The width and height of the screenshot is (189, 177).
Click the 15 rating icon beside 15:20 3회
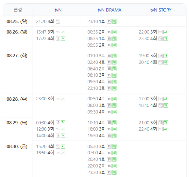click(58, 146)
